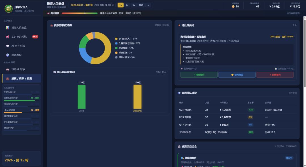Click the U19 青年队 row name

click(x=185, y=117)
